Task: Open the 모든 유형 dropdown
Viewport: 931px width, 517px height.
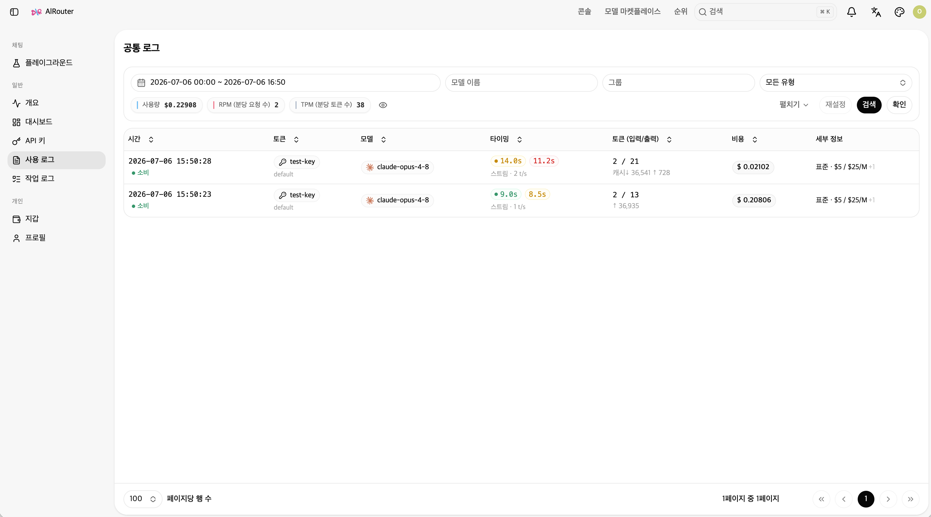Action: point(836,83)
